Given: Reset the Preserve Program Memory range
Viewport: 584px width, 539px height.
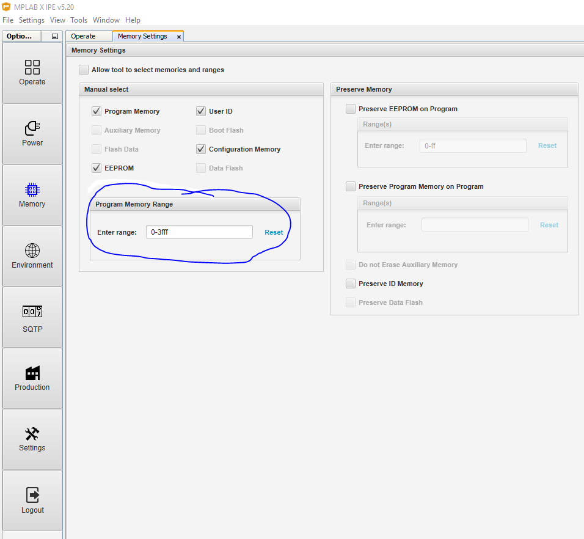Looking at the screenshot, I should coord(549,225).
